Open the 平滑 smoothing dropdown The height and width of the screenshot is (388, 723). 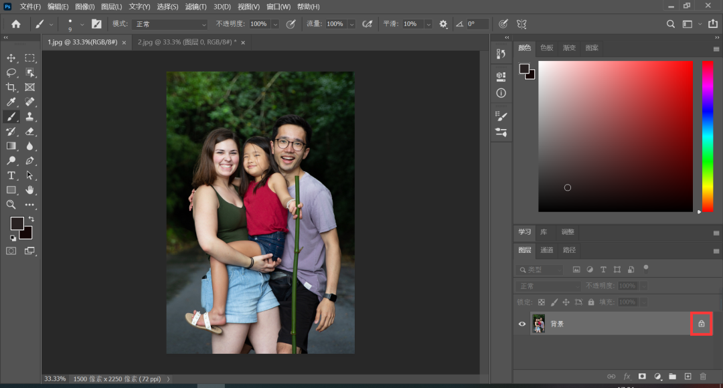click(428, 24)
